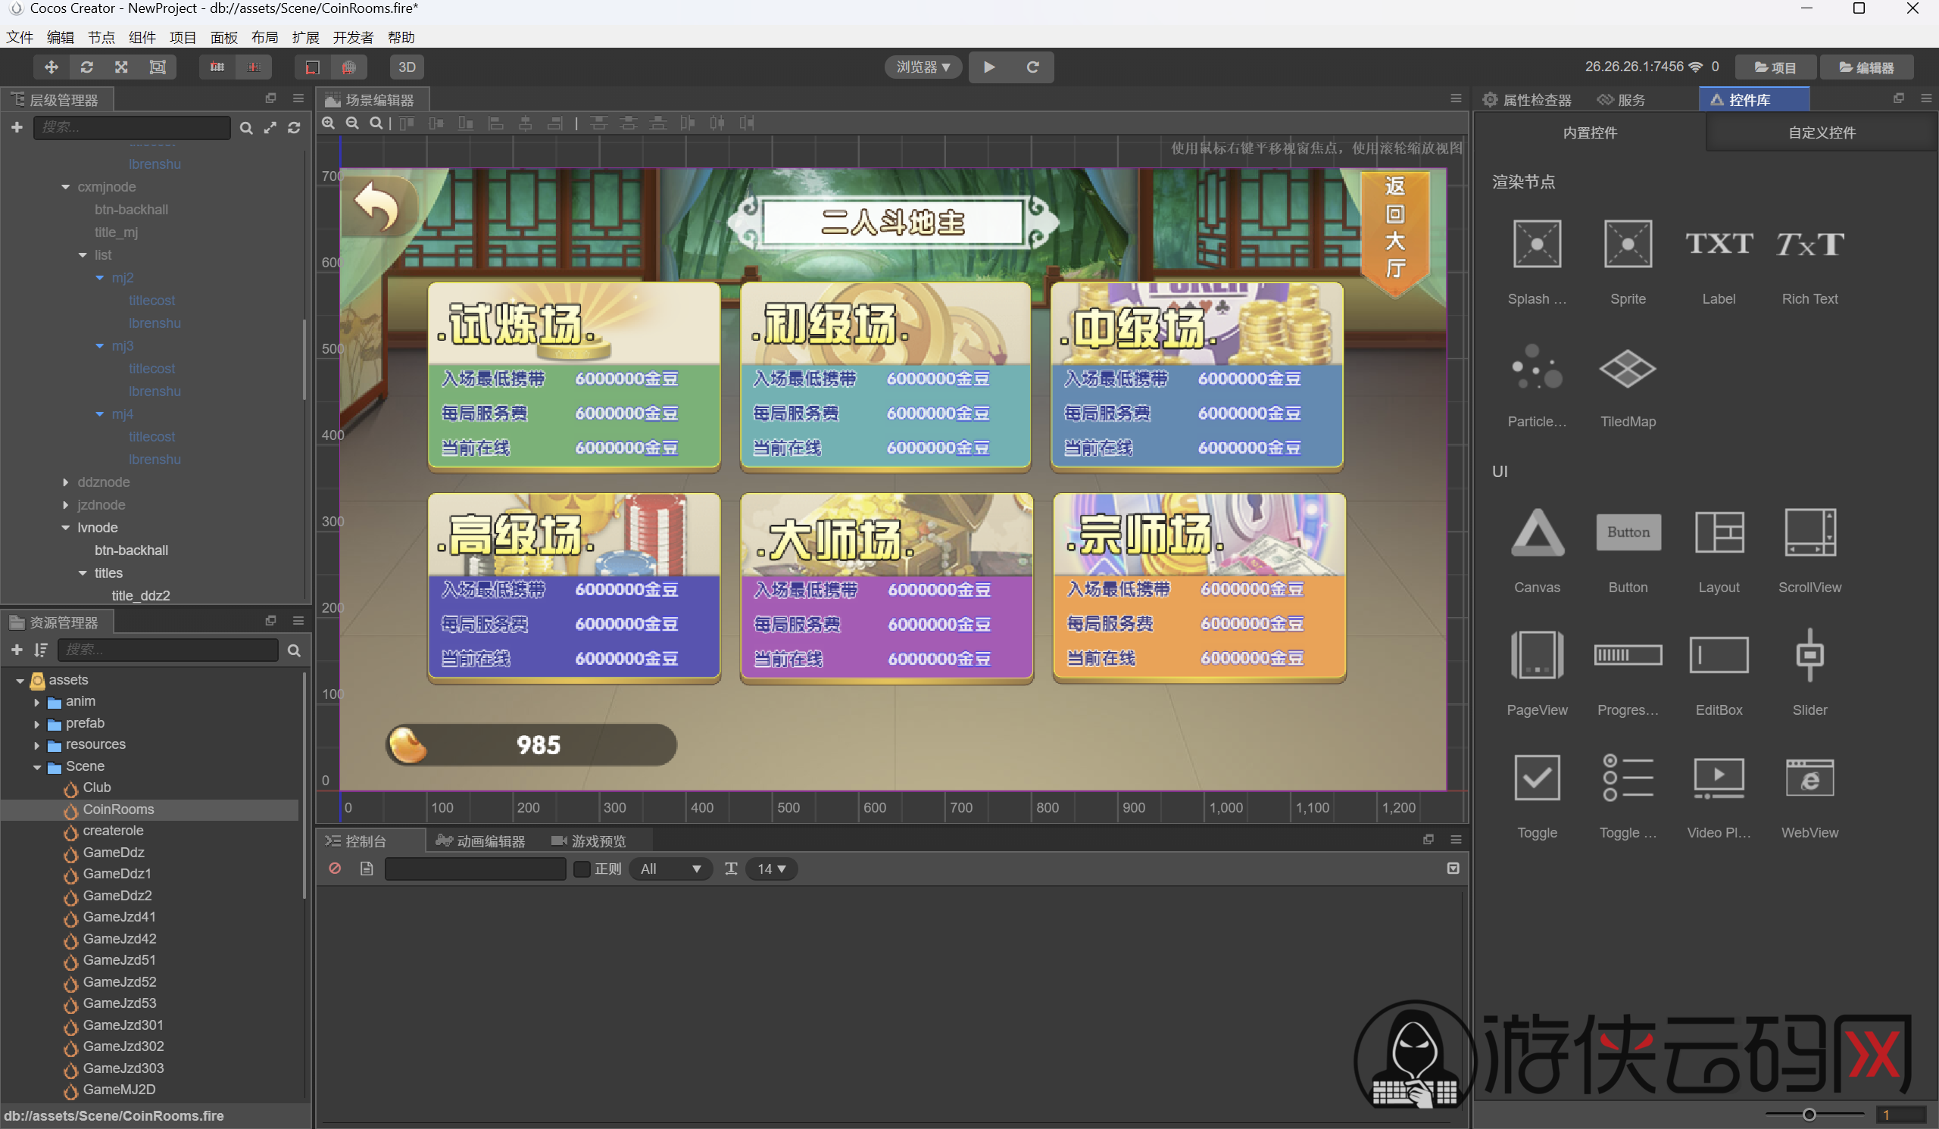
Task: Select the Rotate transform tool
Action: (x=86, y=67)
